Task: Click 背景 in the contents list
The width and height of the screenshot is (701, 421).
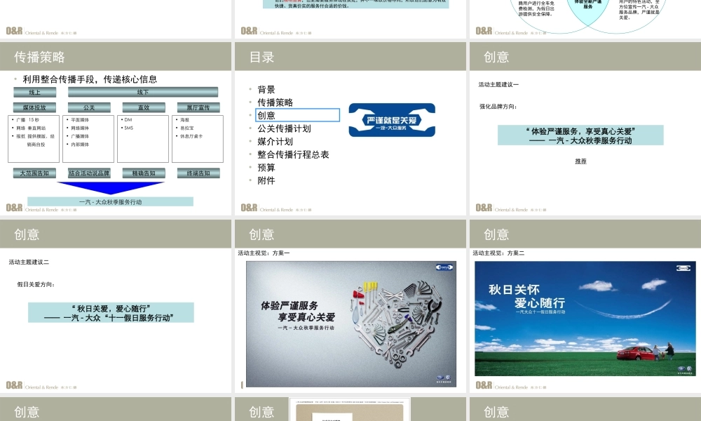Action: [266, 90]
